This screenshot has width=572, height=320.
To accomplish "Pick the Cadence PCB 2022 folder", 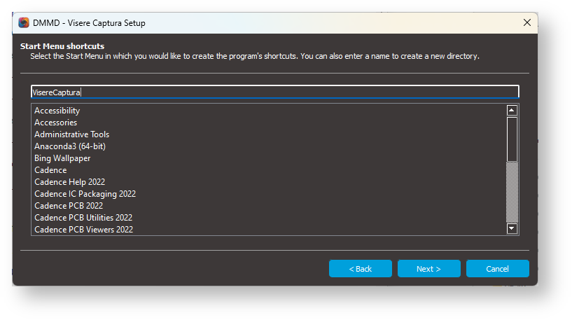I will click(69, 206).
